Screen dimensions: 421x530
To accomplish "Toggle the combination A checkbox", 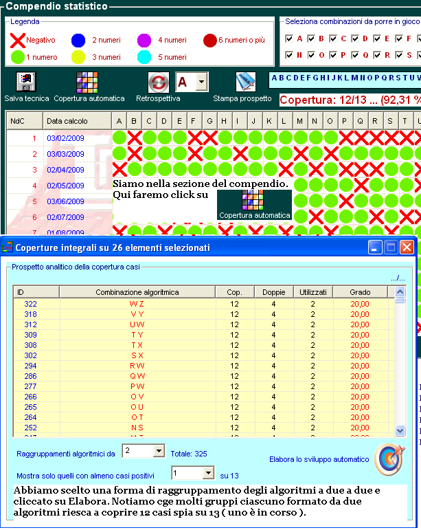I will (x=289, y=38).
